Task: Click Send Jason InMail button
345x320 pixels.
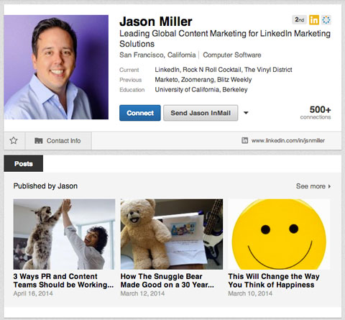Action: point(201,113)
